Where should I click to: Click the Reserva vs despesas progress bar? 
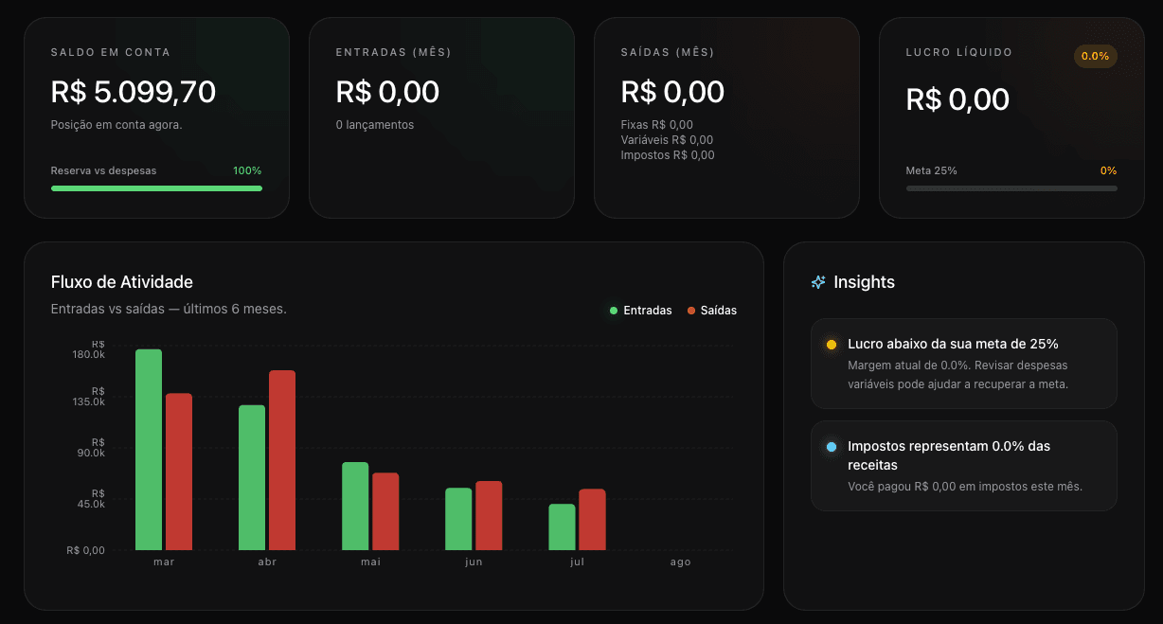[x=156, y=188]
